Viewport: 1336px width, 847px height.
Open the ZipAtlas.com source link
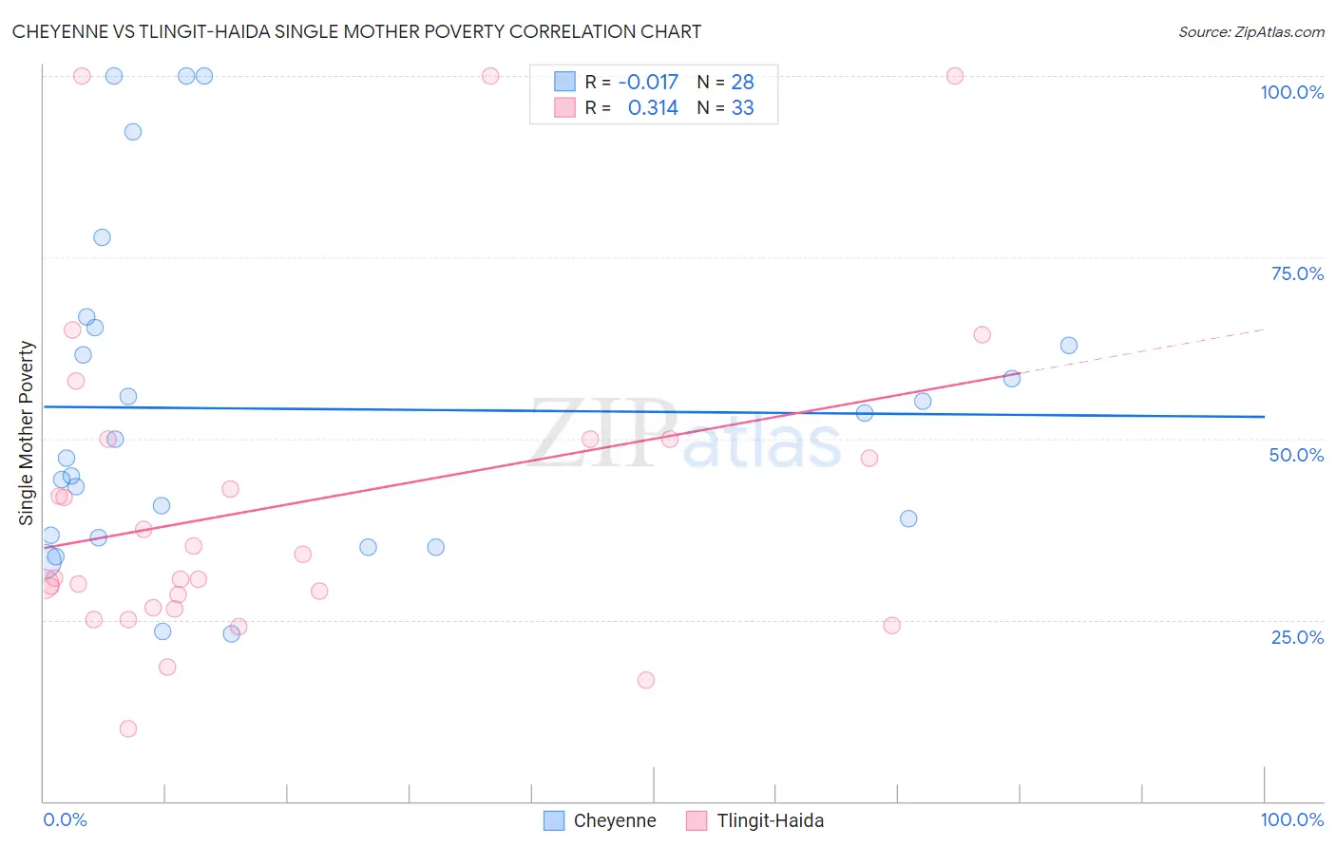1251,32
